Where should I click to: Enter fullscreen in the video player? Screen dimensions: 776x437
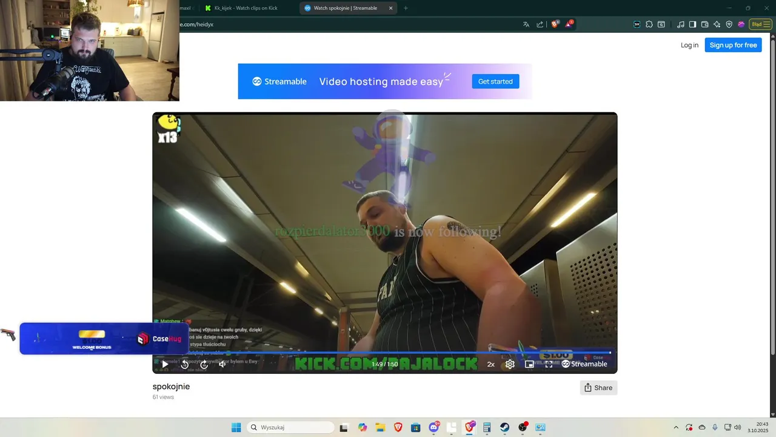point(549,364)
